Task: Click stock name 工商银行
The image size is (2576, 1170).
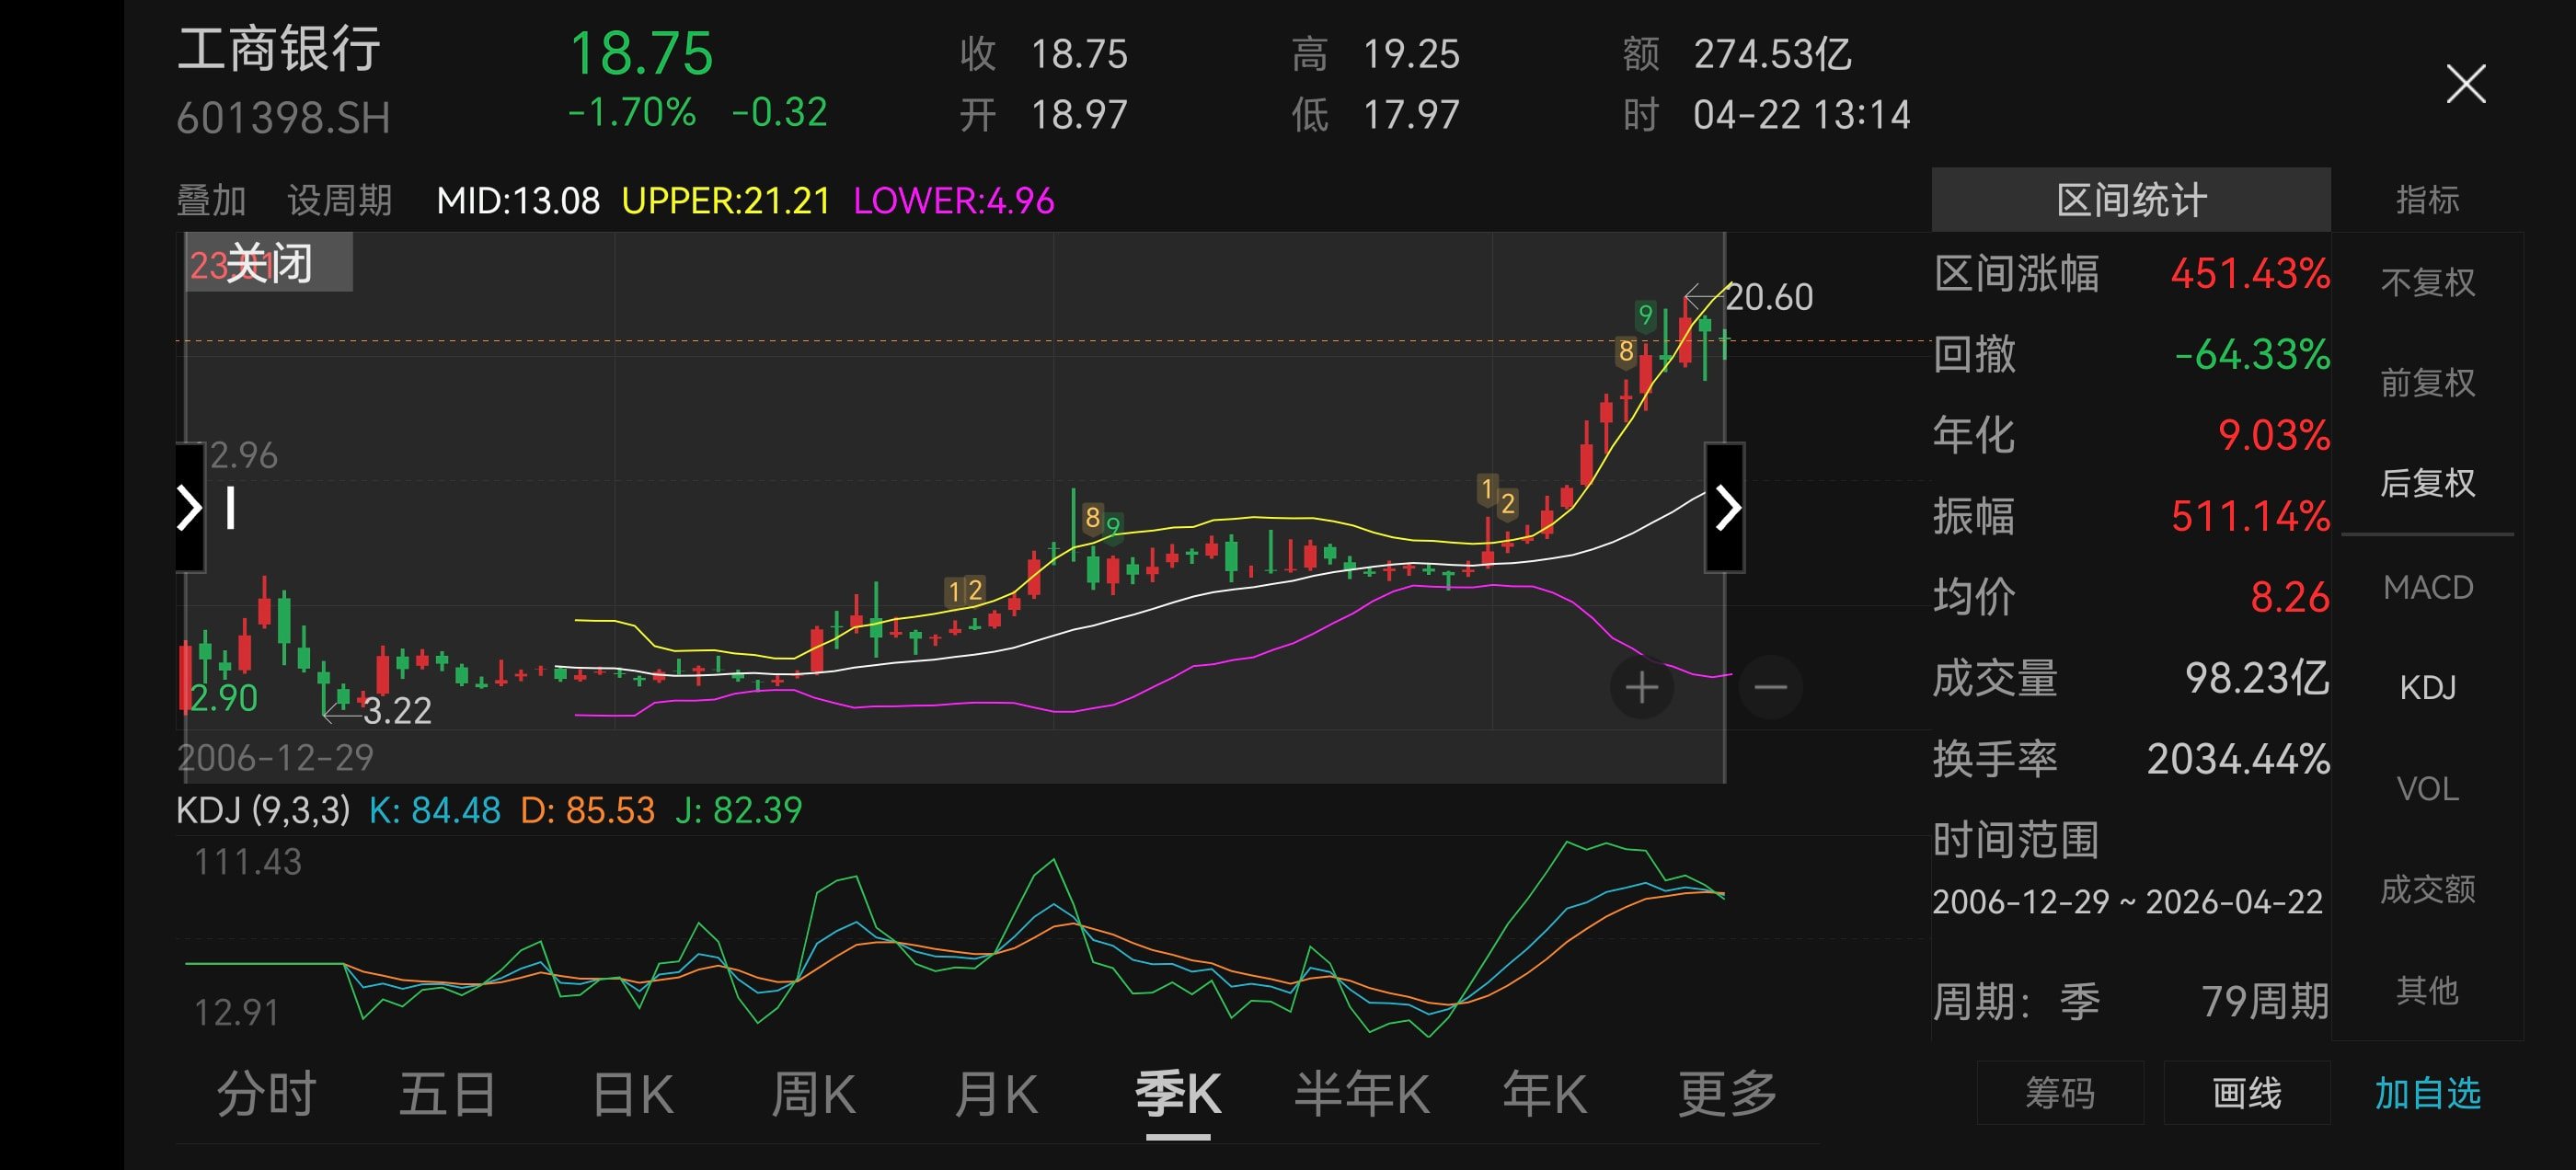Action: coord(279,50)
